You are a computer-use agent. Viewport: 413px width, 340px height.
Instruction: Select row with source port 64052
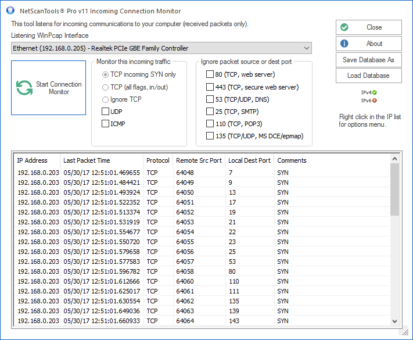(x=202, y=212)
